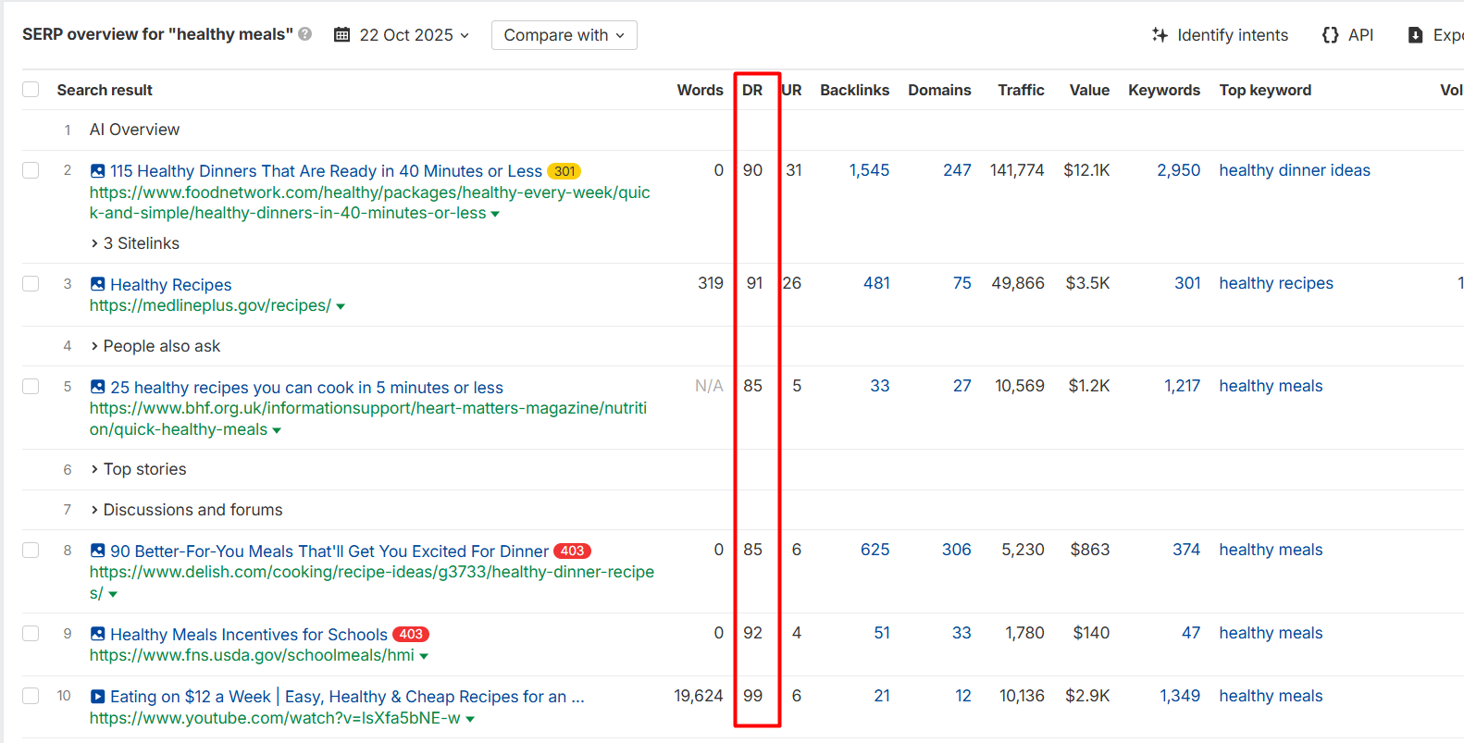Sort by the DR column header
The width and height of the screenshot is (1464, 743).
752,90
